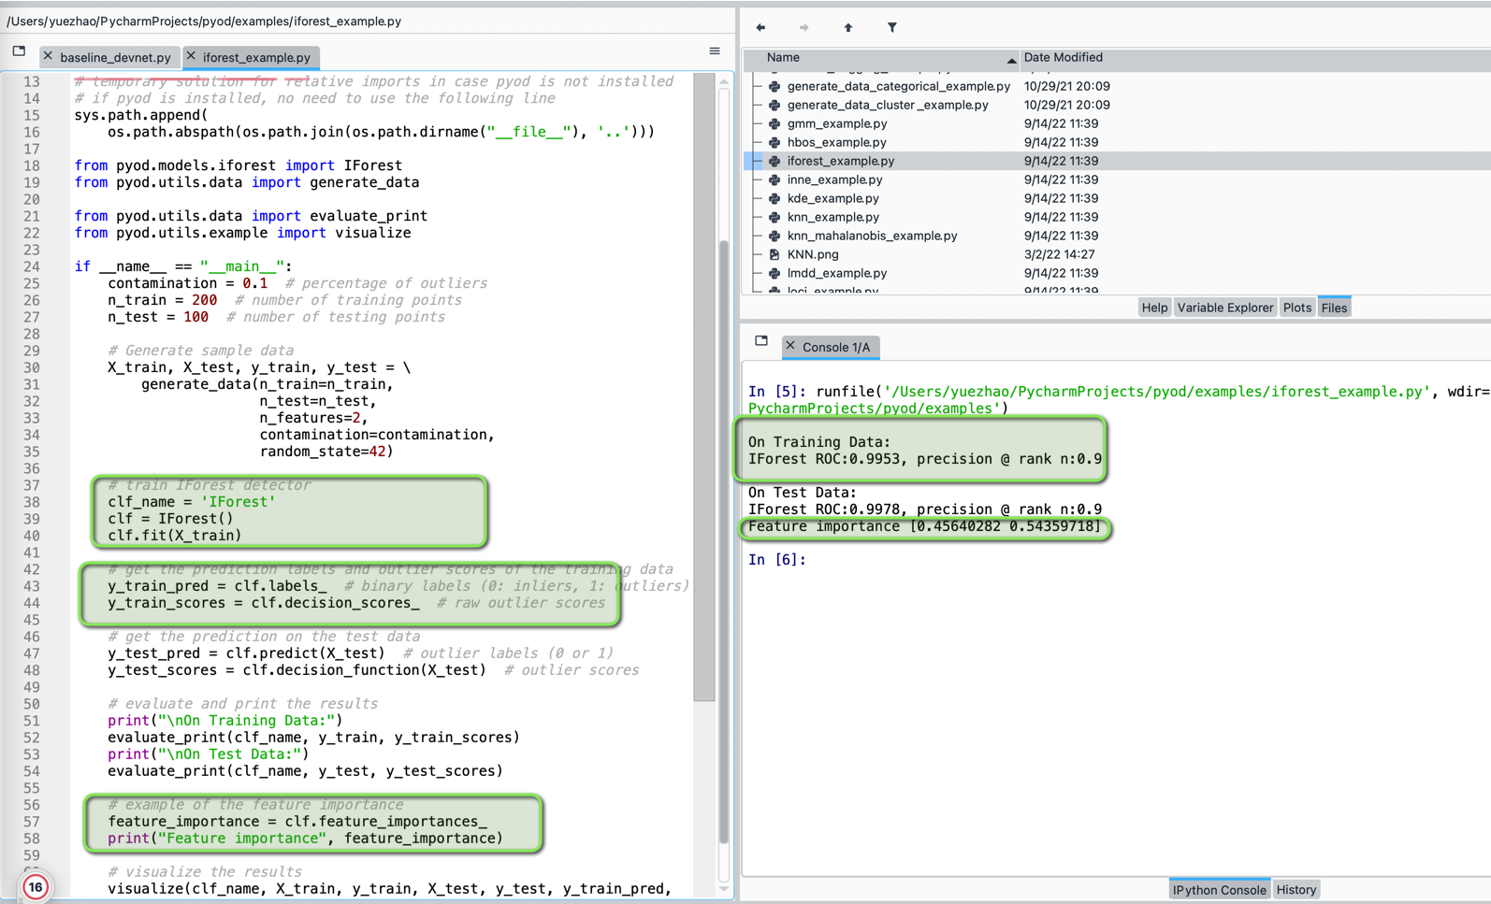
Task: Click the 'from pyod.models.iforest import IForest' line
Action: click(239, 165)
